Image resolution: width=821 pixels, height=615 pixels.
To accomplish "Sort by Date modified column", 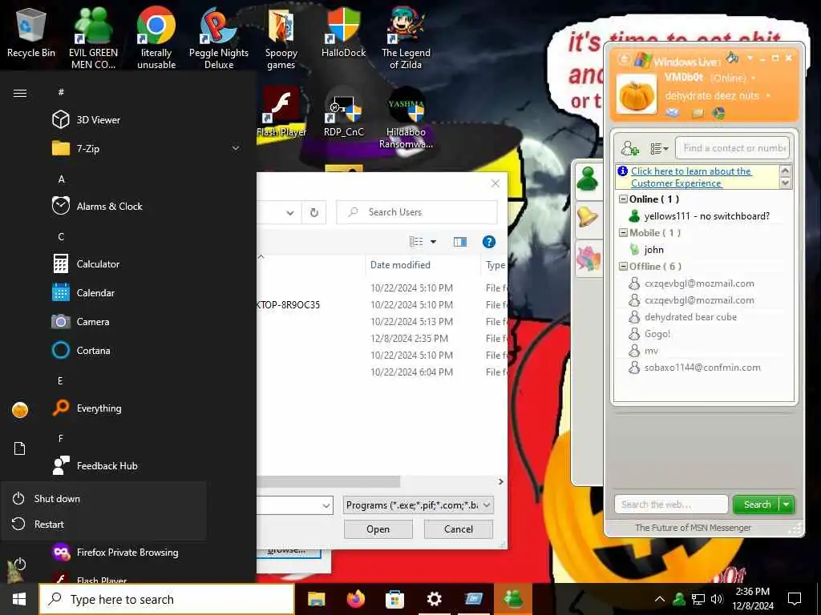I will click(x=422, y=264).
